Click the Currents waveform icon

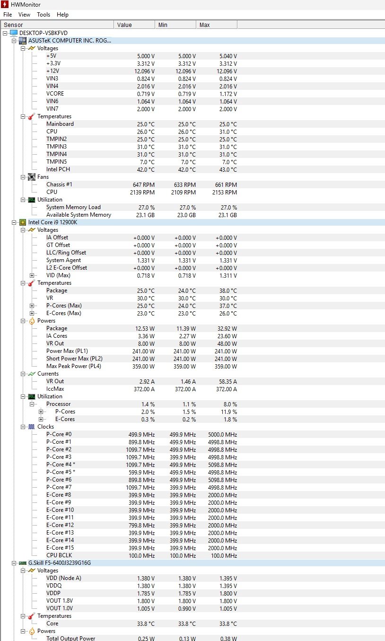pos(32,373)
